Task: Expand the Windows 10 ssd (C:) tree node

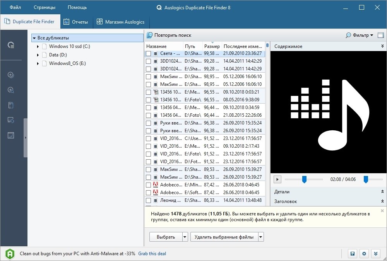Action: [38, 46]
